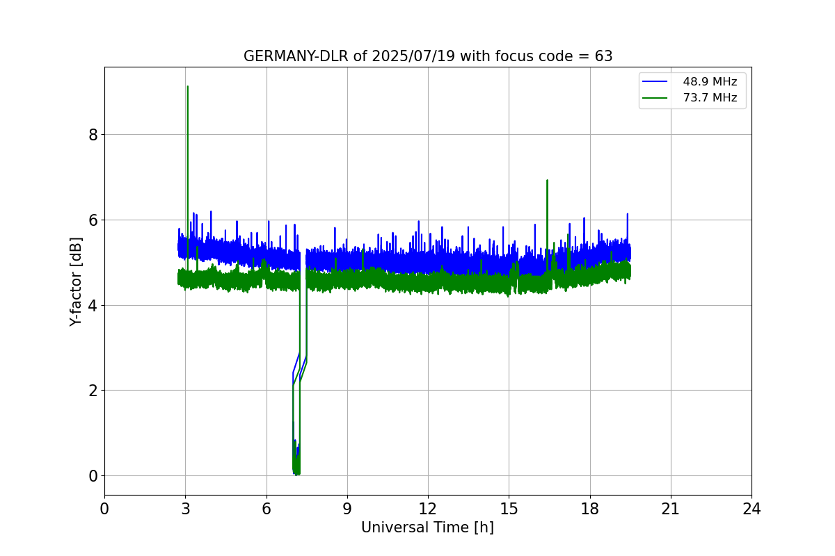Click y-axis tick label 4
Screen dimensions: 835x556
point(93,306)
